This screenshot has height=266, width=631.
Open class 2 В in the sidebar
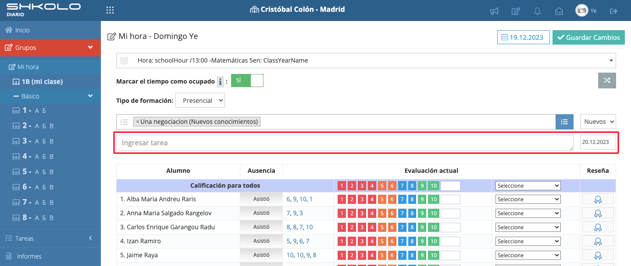click(51, 126)
